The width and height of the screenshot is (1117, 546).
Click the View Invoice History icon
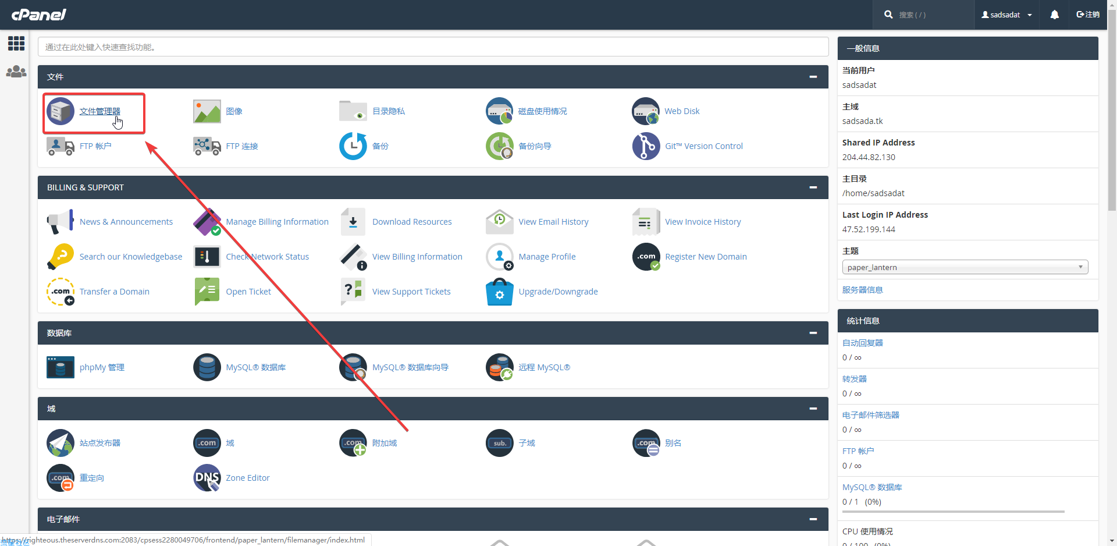pyautogui.click(x=646, y=222)
